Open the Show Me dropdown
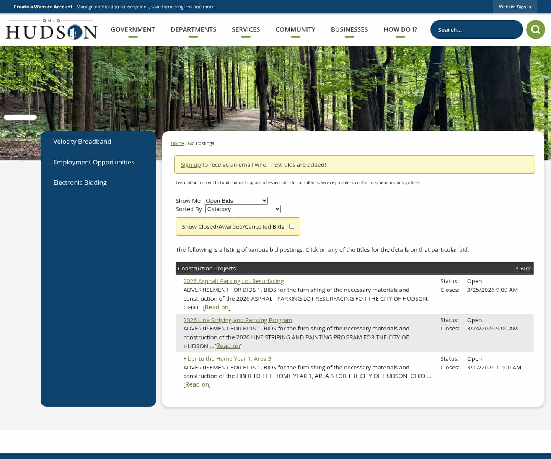 (x=235, y=200)
